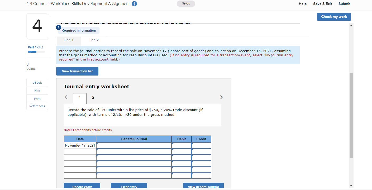Click the second row Credit field

click(x=201, y=151)
